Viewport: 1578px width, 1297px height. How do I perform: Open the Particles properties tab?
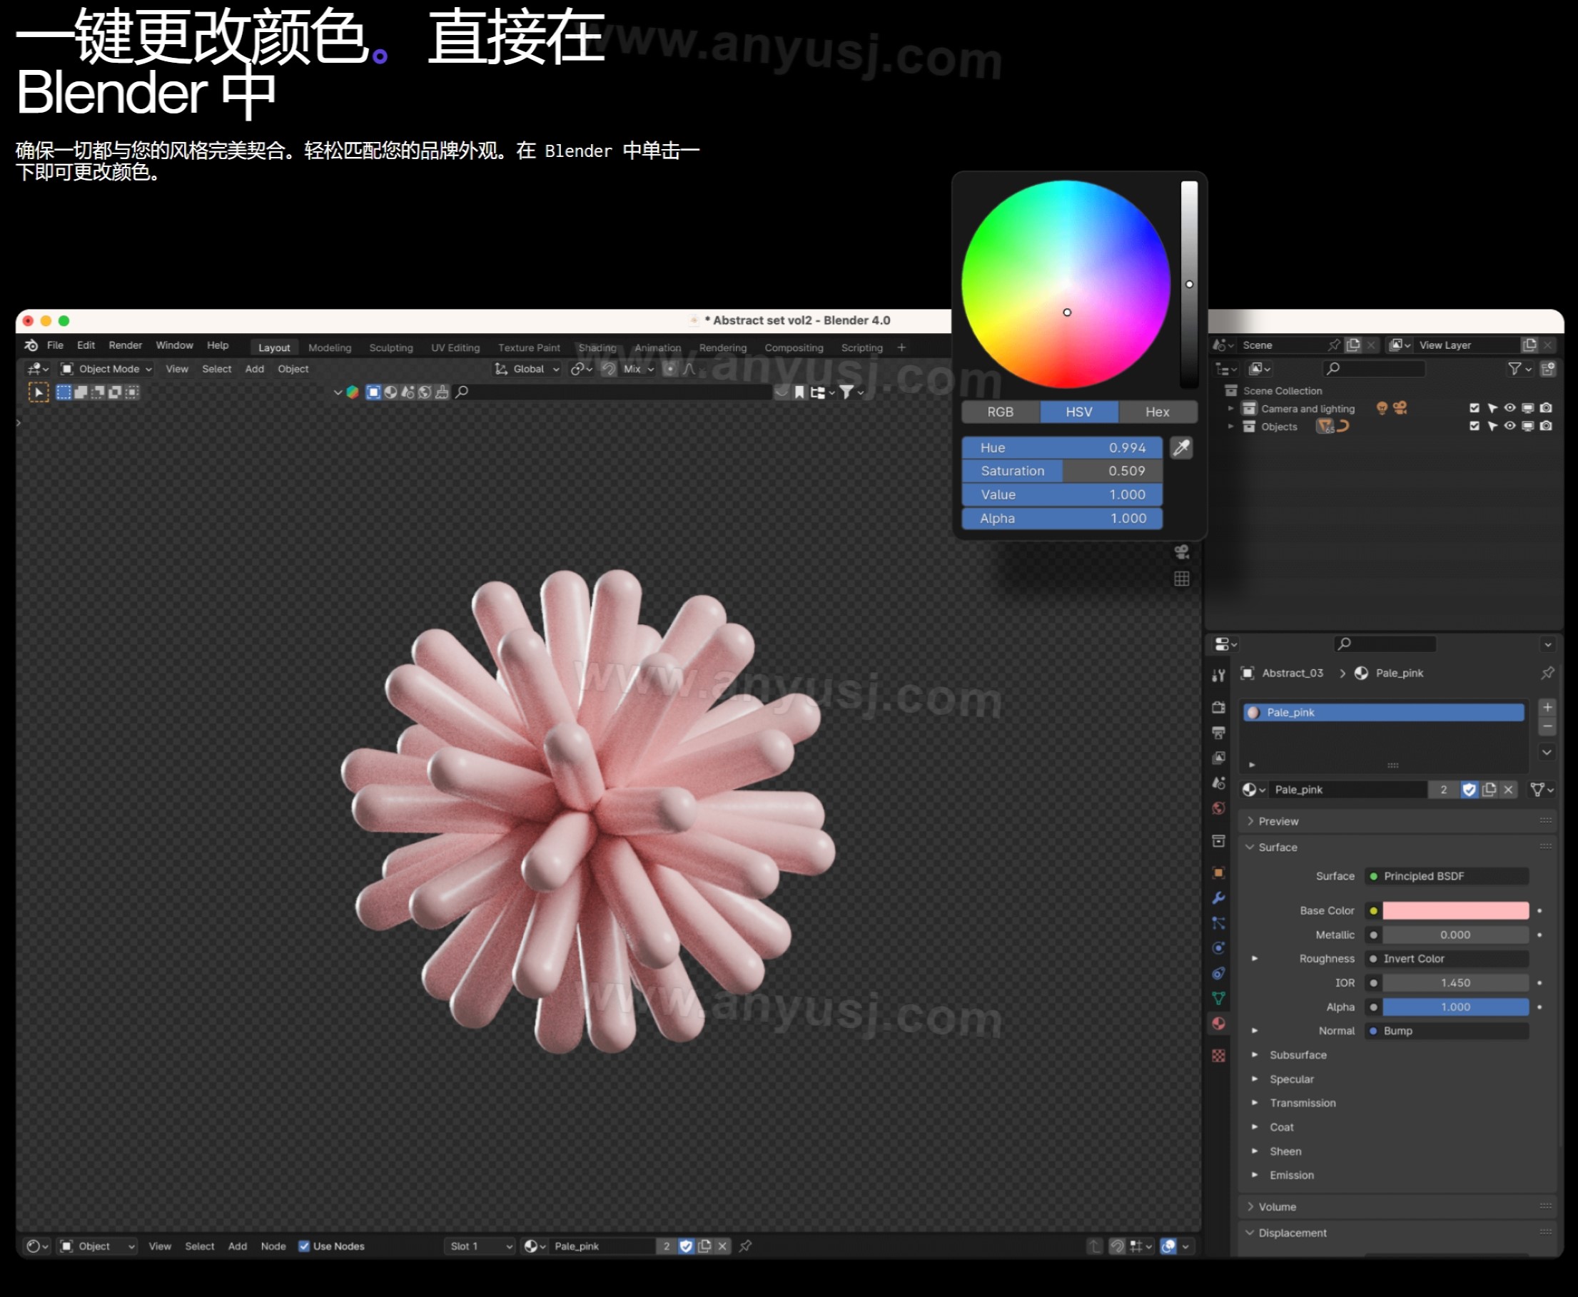coord(1218,923)
